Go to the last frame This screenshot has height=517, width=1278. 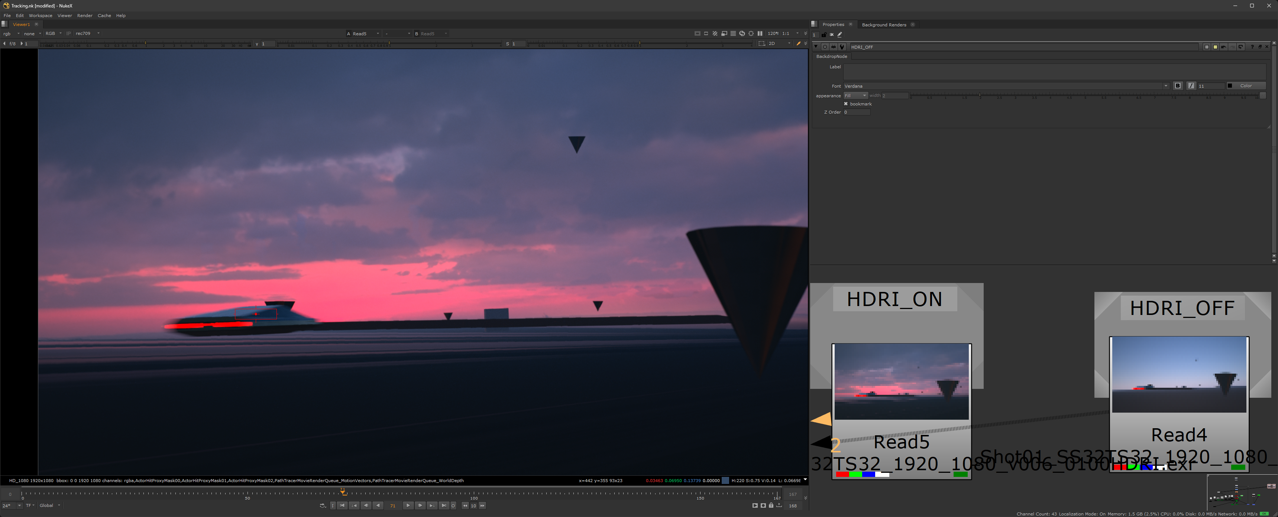(x=444, y=505)
